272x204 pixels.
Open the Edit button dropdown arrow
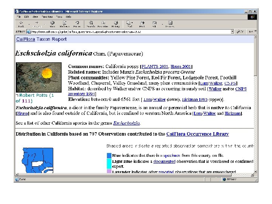coord(162,24)
